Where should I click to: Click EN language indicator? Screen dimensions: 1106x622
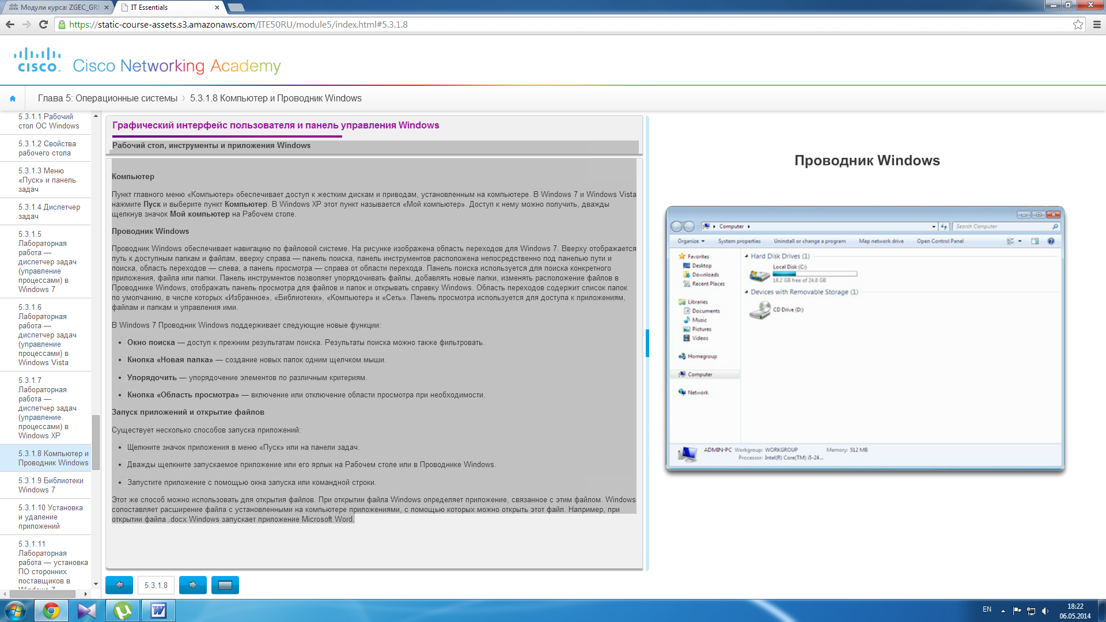(987, 609)
